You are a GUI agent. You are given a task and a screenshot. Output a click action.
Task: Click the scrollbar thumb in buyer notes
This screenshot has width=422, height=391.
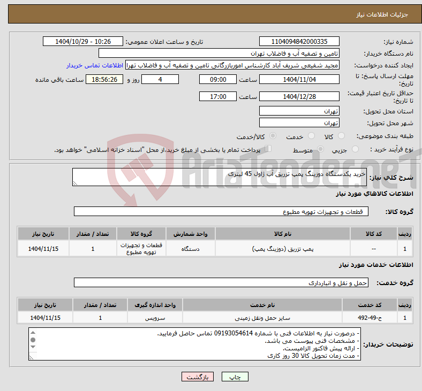tap(33, 340)
